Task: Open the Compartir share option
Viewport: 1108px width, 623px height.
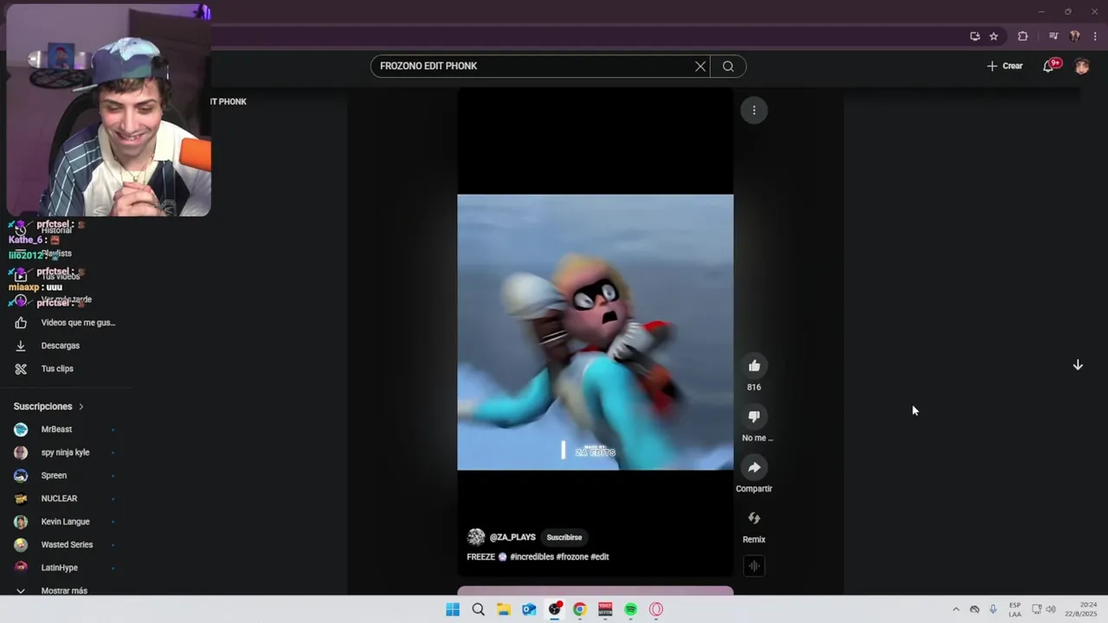Action: 754,467
